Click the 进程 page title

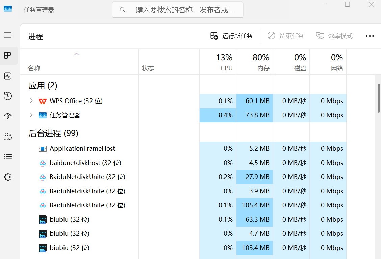click(36, 37)
